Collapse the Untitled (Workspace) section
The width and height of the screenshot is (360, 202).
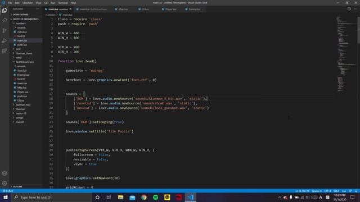point(25,19)
